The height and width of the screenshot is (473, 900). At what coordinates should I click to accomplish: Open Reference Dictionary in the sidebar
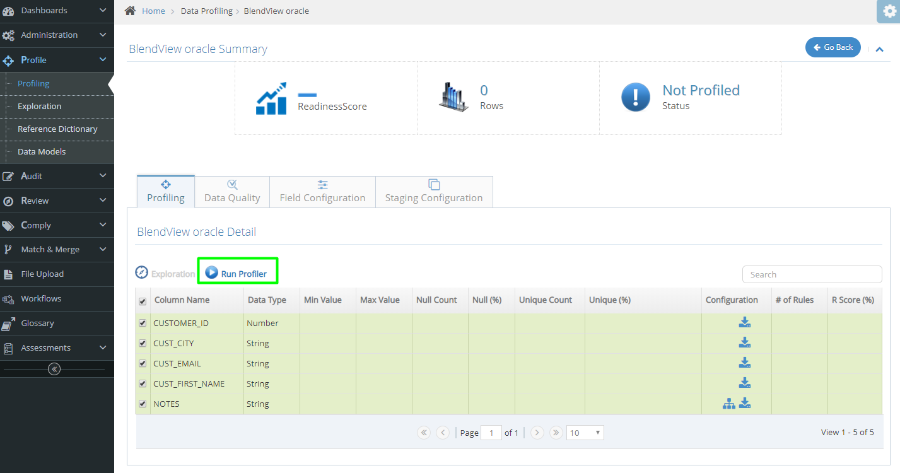(57, 129)
